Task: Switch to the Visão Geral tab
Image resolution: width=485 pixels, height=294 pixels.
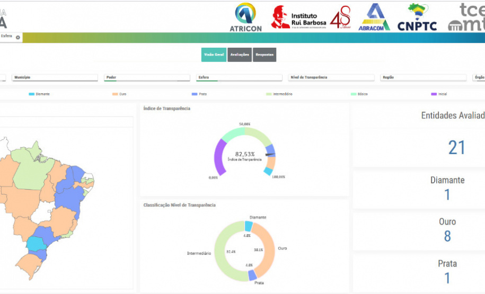Action: (214, 55)
